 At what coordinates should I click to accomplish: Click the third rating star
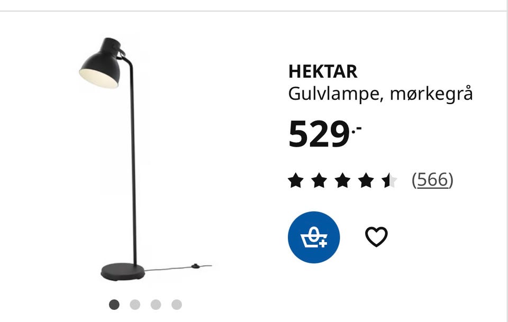[343, 180]
